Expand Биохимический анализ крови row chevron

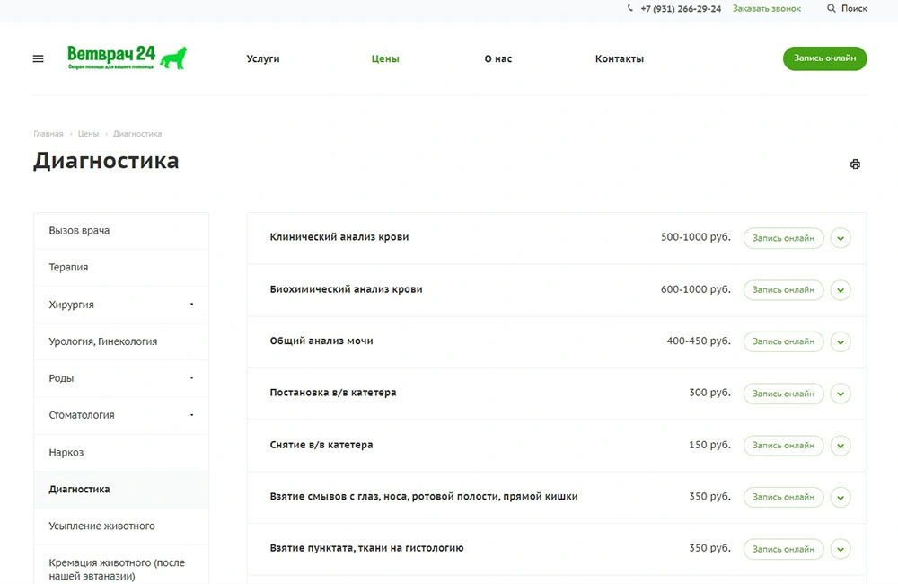[x=840, y=290]
